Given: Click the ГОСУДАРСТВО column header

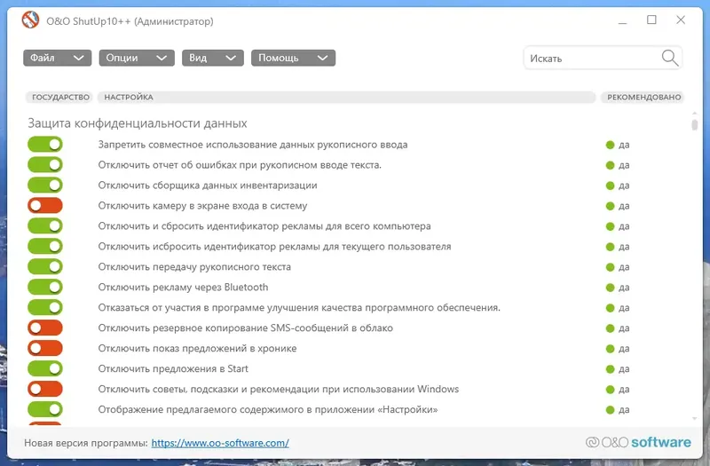Looking at the screenshot, I should [x=59, y=97].
